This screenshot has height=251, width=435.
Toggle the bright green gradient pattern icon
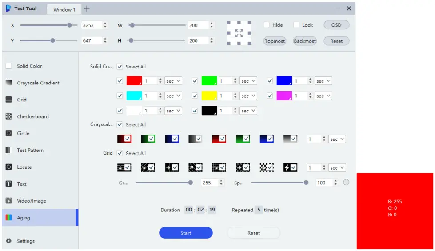click(243, 139)
